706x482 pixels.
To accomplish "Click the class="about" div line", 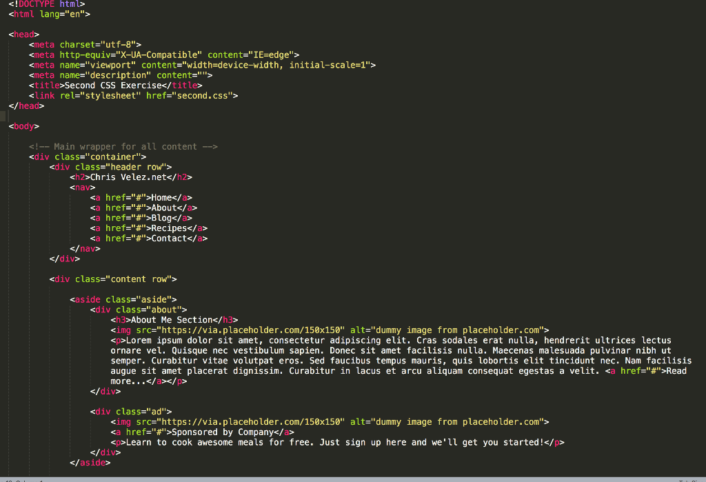I will [x=139, y=310].
